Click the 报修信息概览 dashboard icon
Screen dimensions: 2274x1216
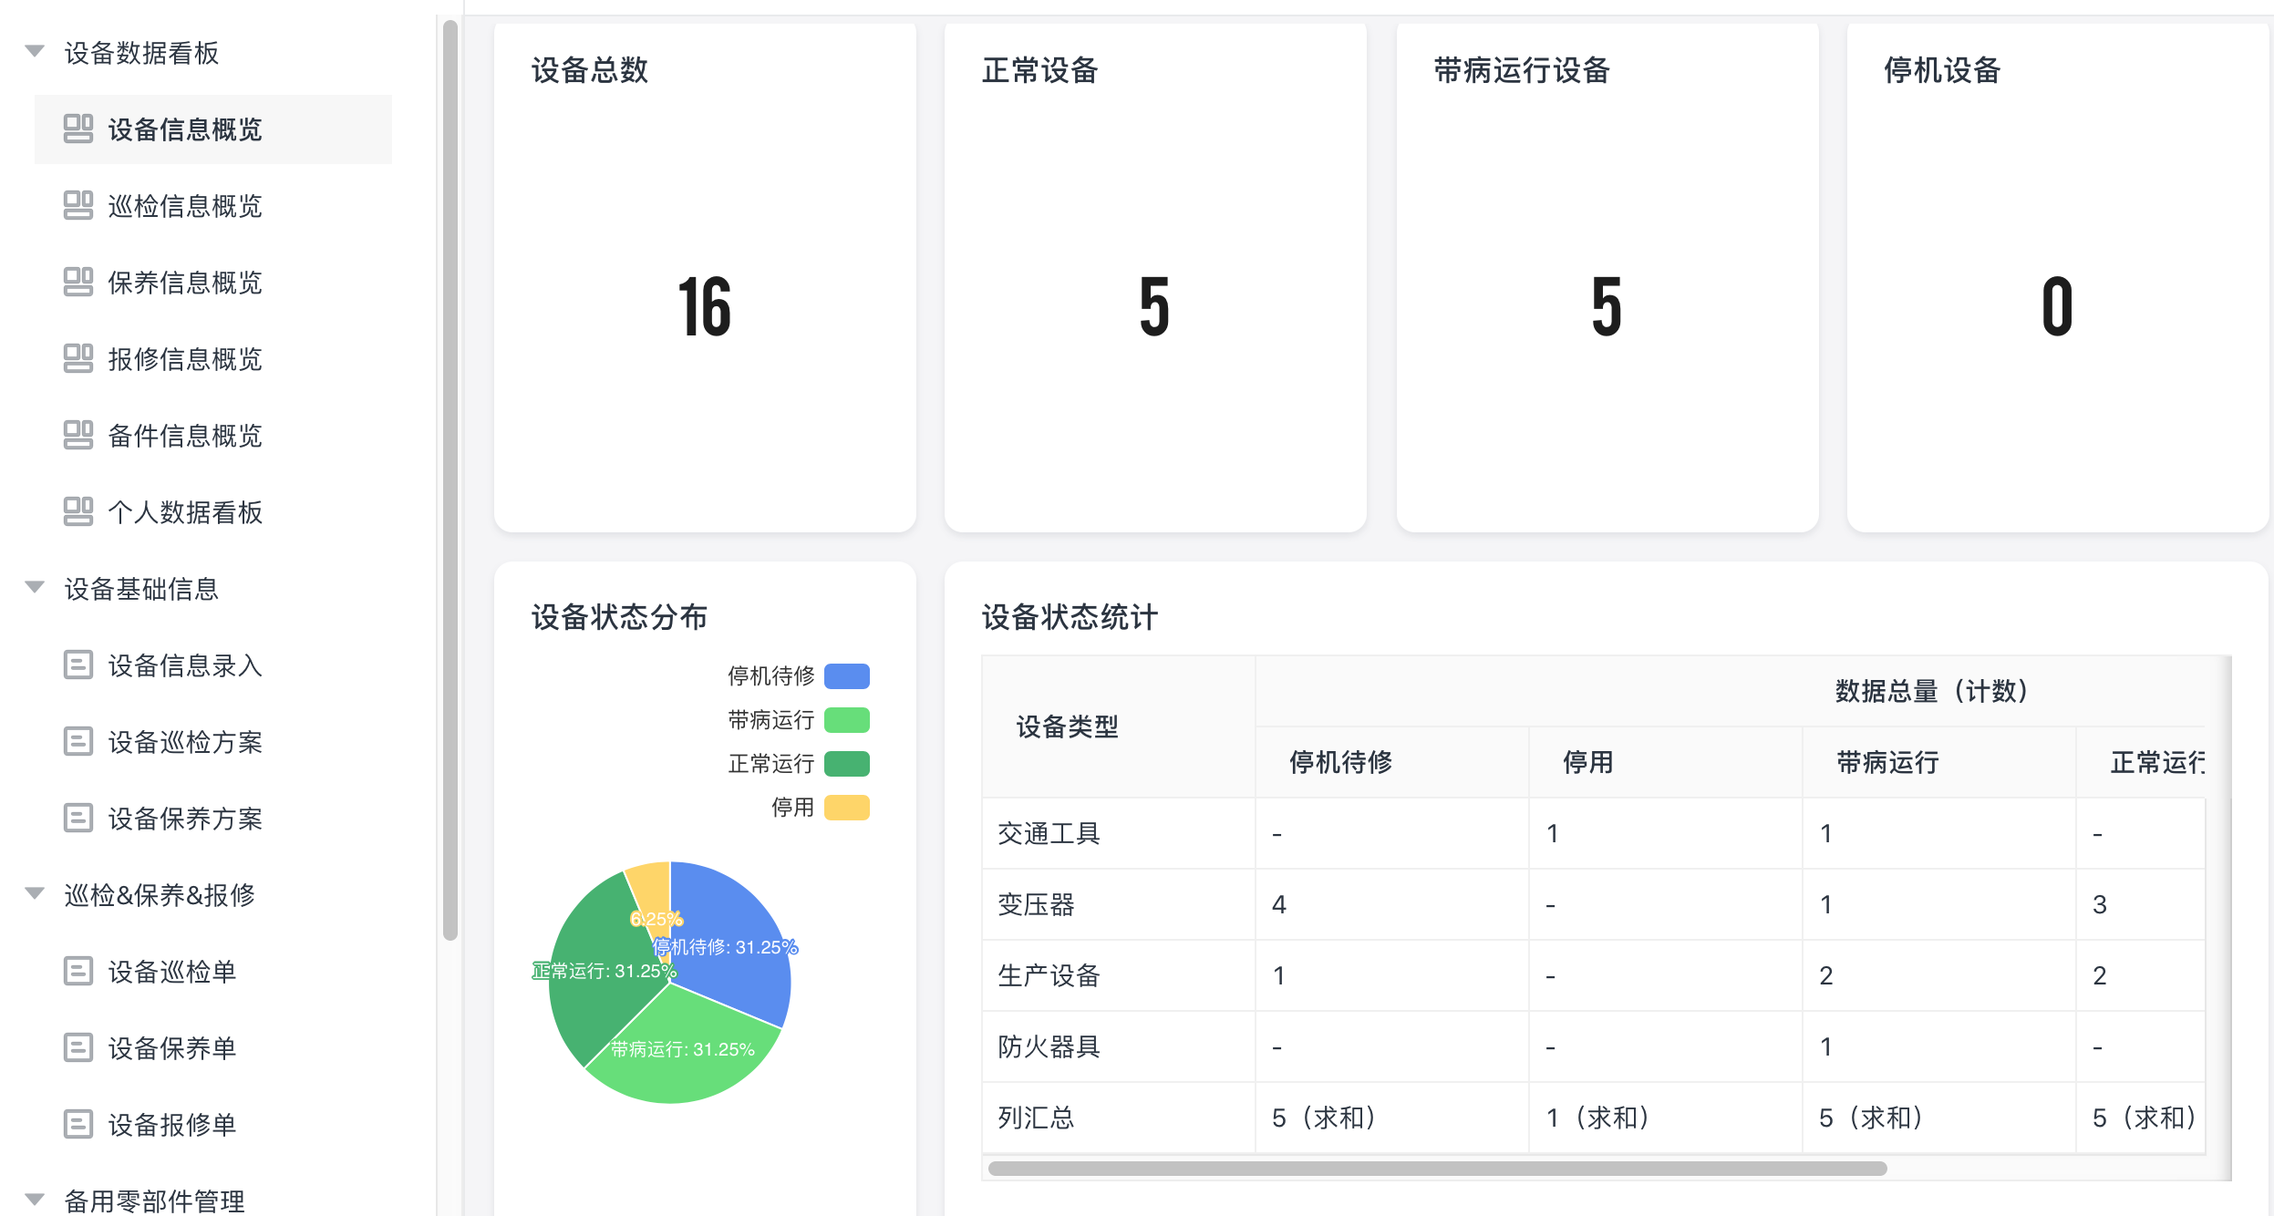(x=78, y=358)
